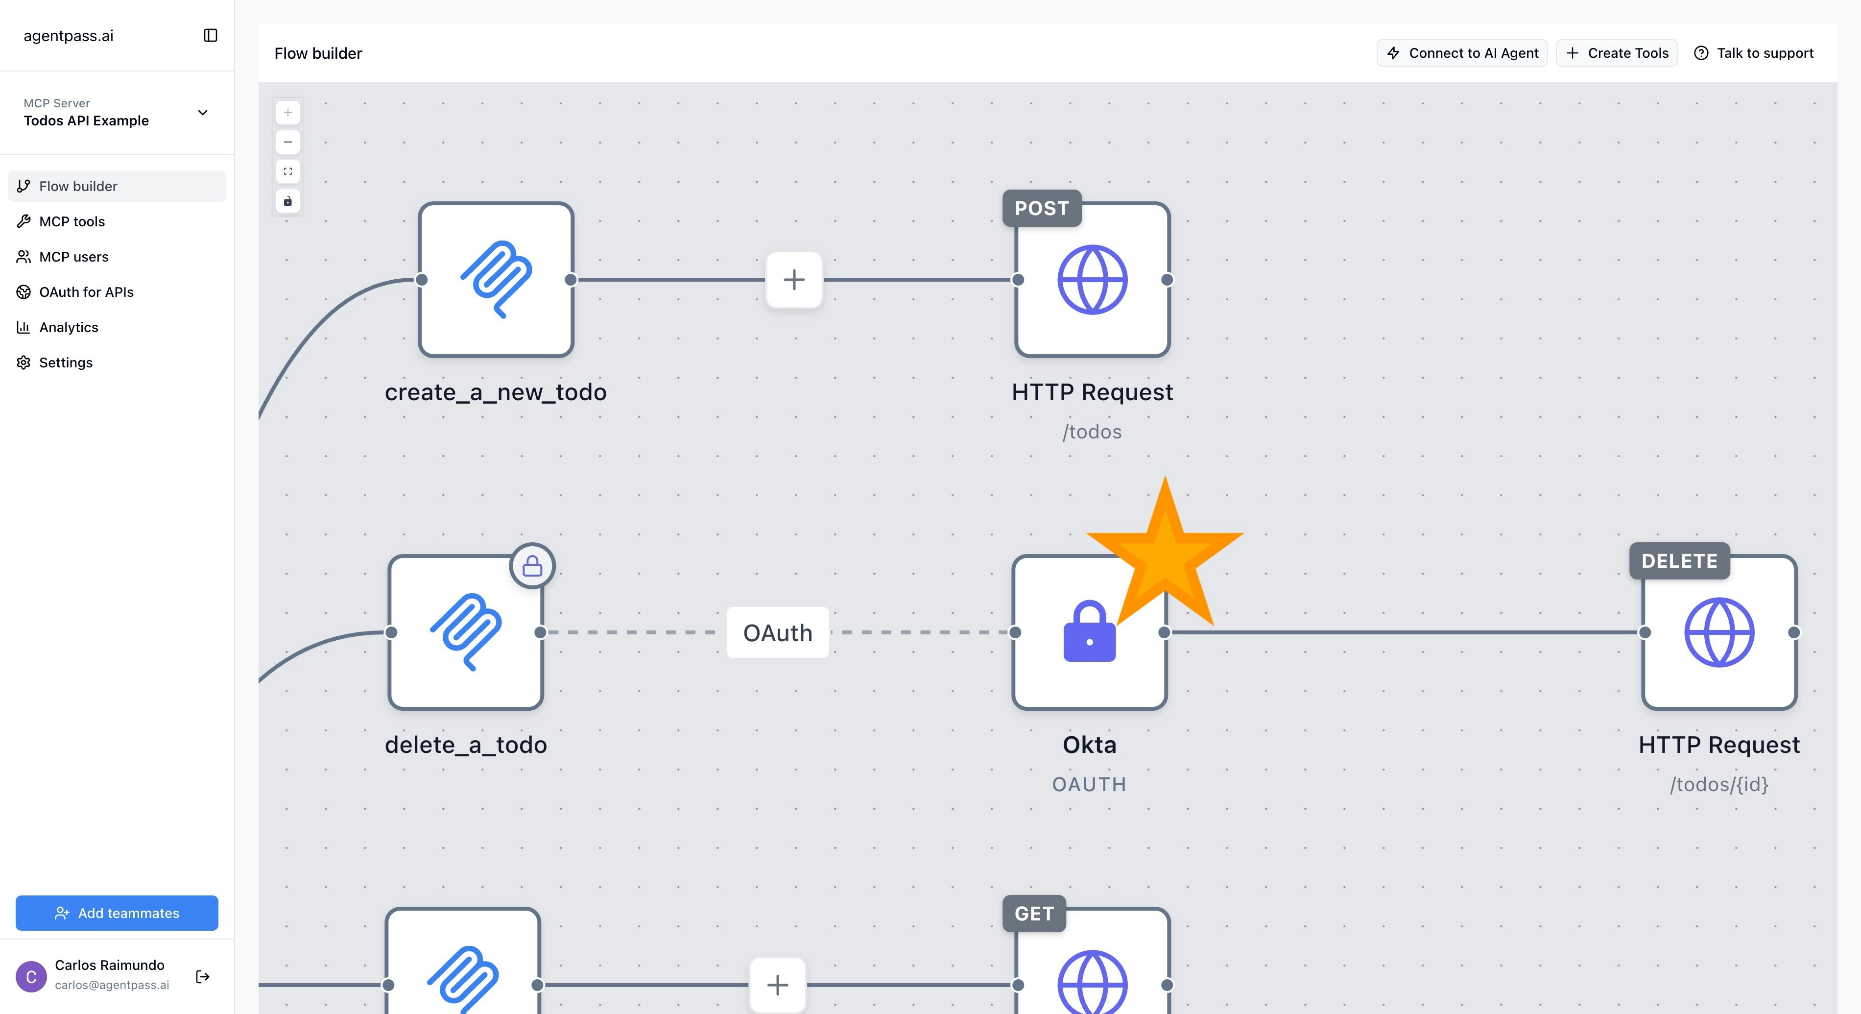Select the POST HTTP Request globe node

click(1092, 280)
